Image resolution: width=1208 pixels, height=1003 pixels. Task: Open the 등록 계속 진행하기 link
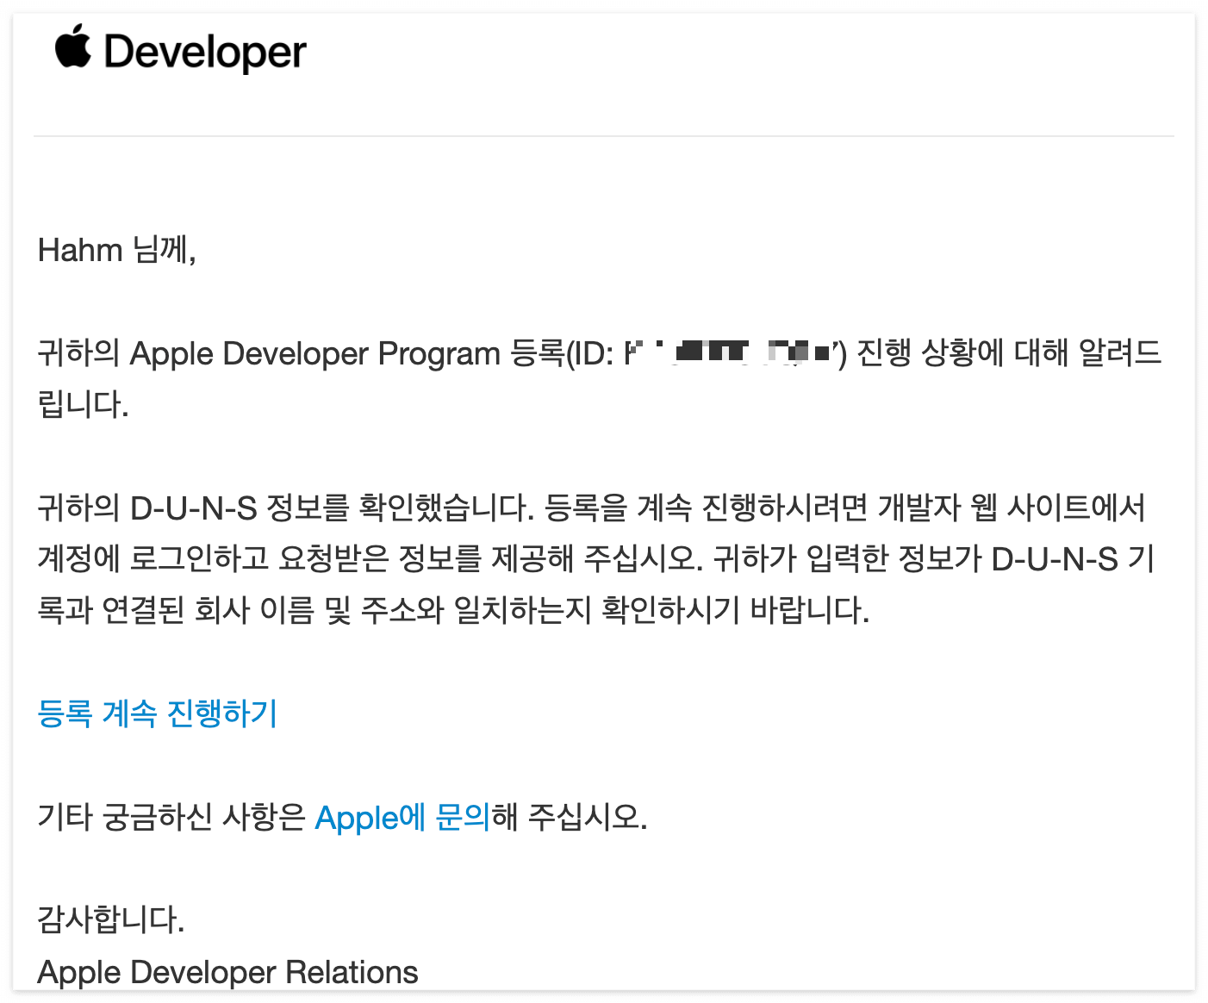[x=158, y=713]
